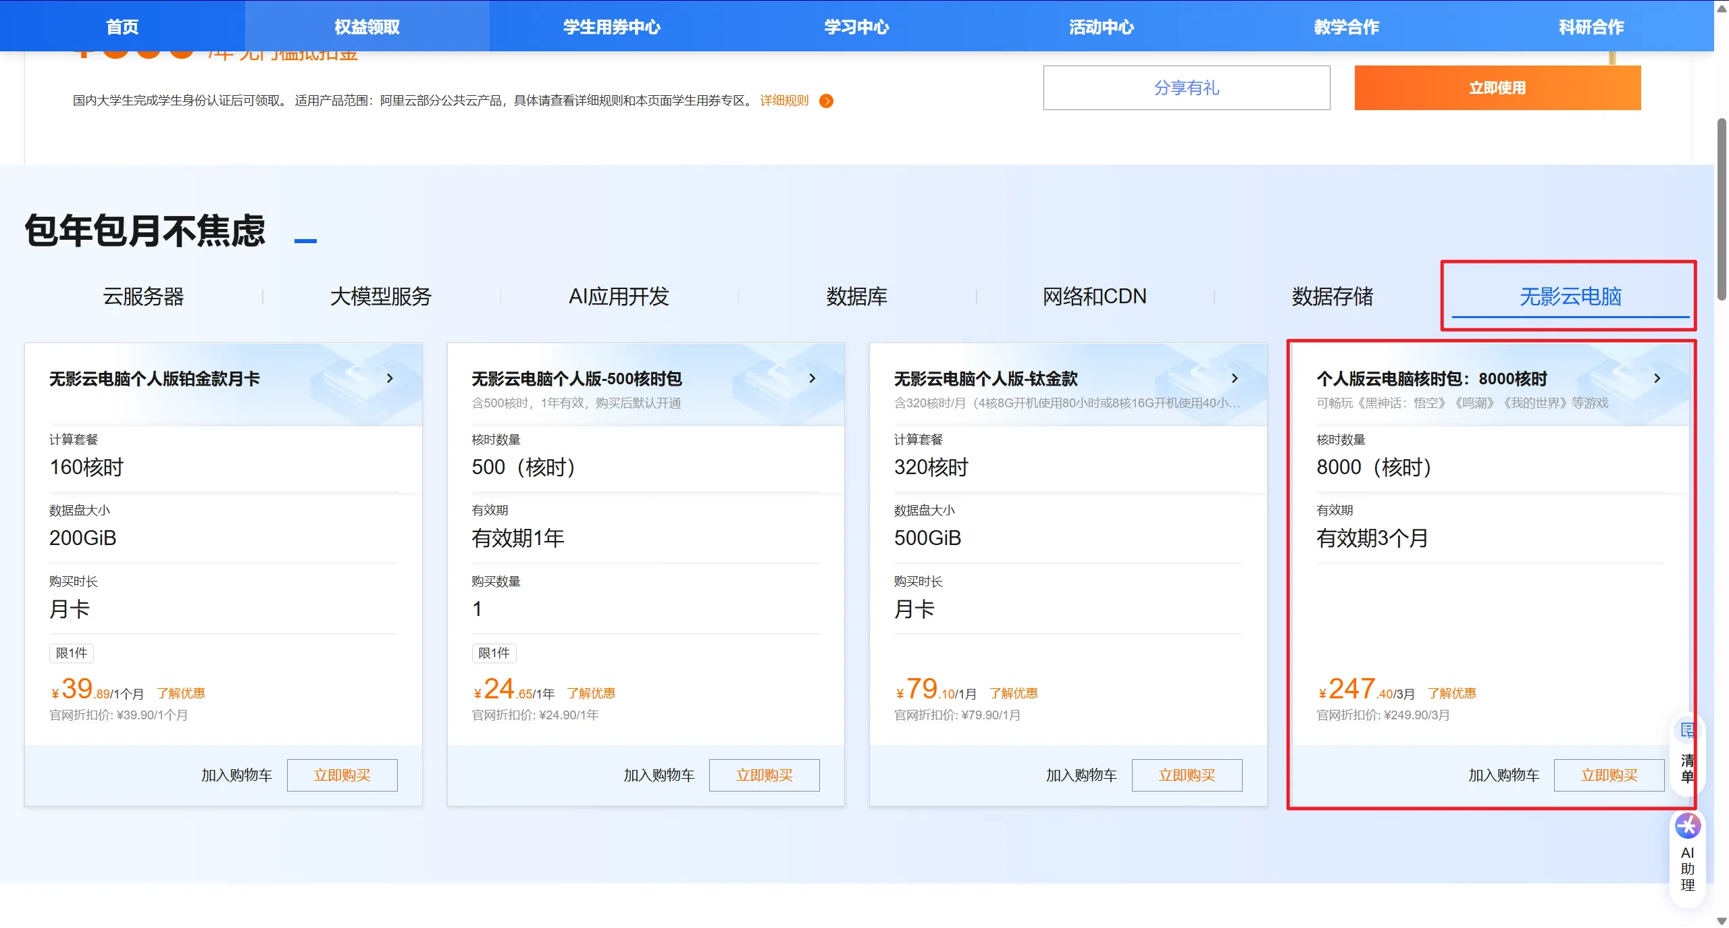Open the 个人版云电脑核时包 8000核时 chevron
1729x928 pixels.
(1657, 378)
